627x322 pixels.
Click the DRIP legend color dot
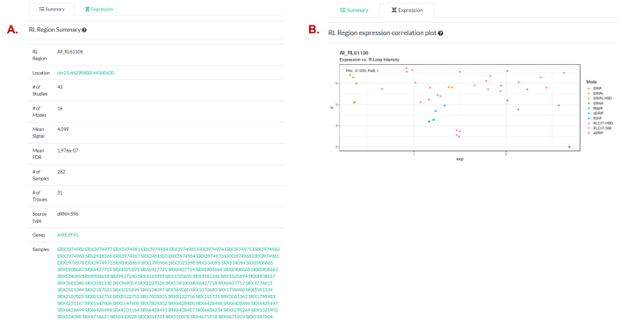(589, 89)
